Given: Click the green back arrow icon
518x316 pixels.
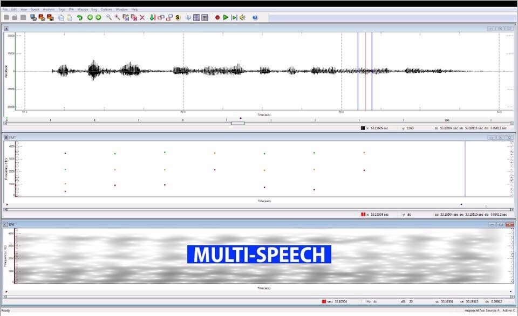Looking at the screenshot, I should pos(90,17).
